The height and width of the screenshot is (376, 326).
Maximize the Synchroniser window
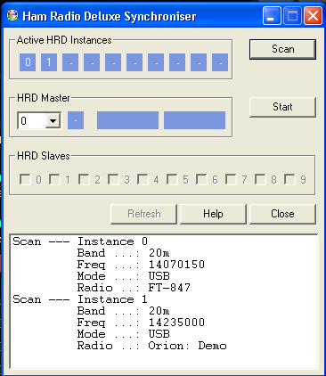tap(292, 16)
